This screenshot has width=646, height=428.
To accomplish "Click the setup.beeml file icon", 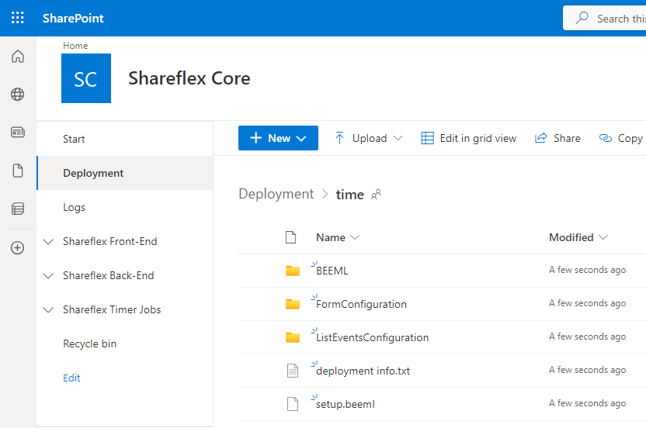I will 293,404.
